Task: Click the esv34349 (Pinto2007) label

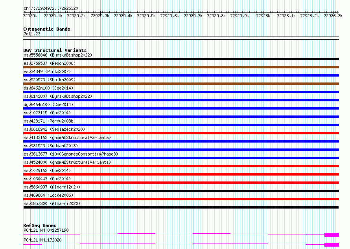Action: pos(47,71)
